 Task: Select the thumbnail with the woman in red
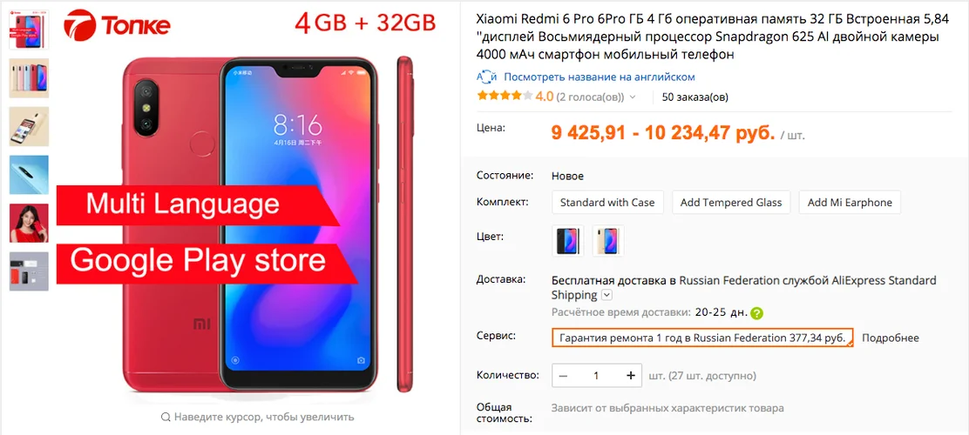pyautogui.click(x=29, y=223)
